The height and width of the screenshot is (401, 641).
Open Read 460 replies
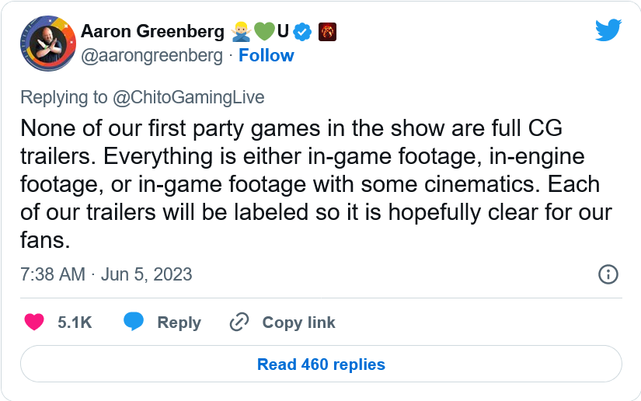[x=321, y=364]
